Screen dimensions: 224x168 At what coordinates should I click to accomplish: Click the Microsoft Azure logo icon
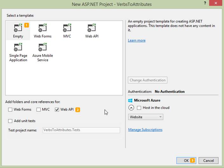tap(130, 100)
